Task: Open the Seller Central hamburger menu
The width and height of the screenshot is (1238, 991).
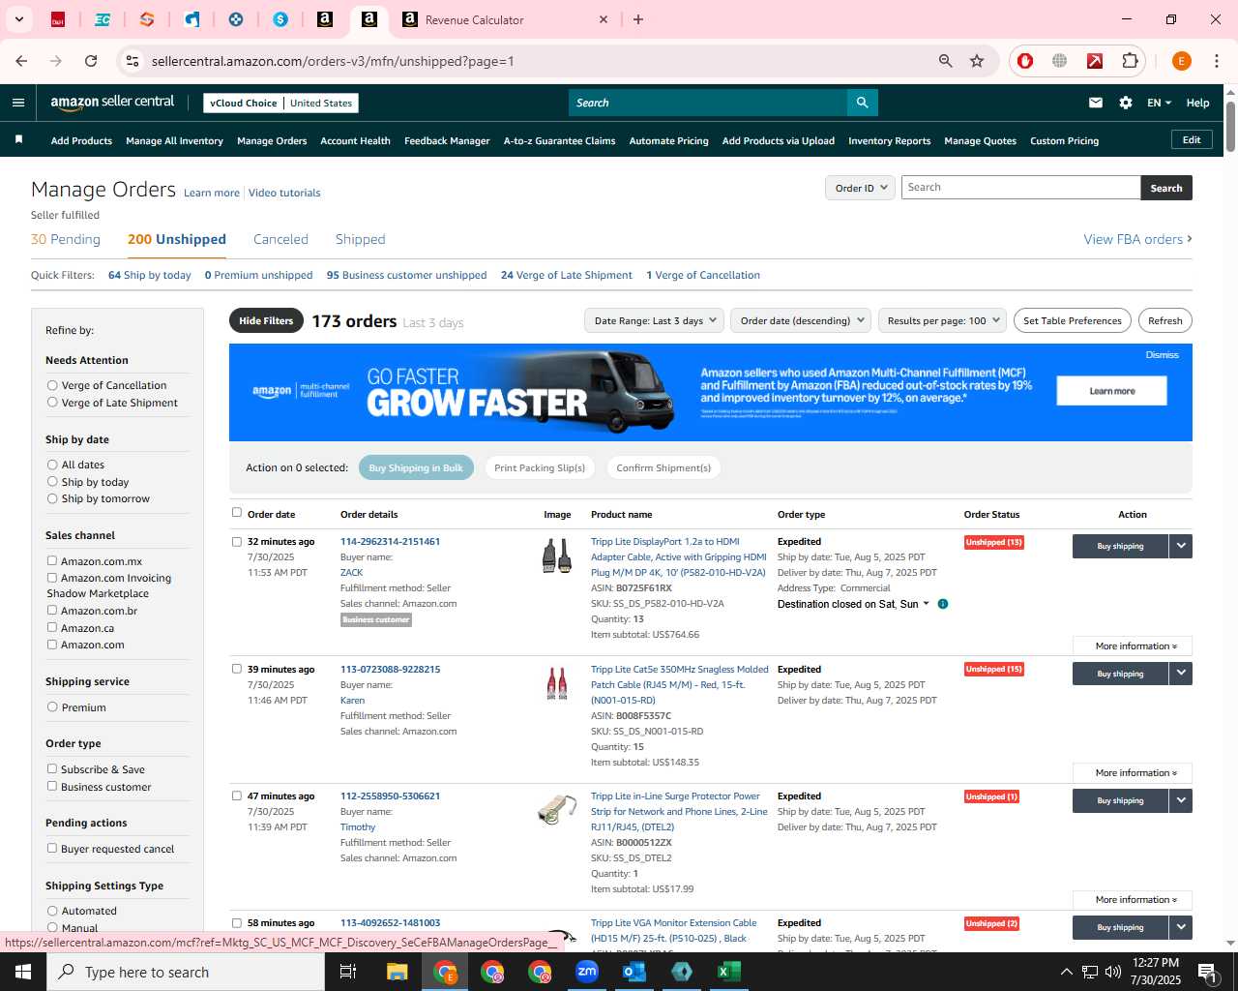Action: click(x=18, y=103)
